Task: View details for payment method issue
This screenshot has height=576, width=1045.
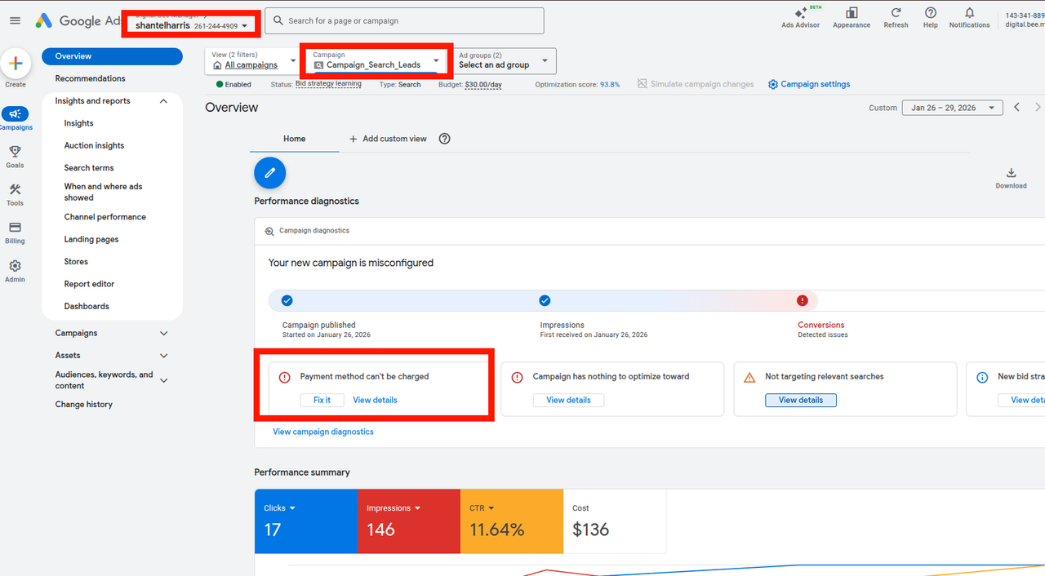Action: (x=375, y=400)
